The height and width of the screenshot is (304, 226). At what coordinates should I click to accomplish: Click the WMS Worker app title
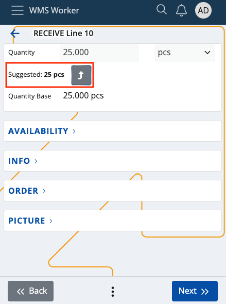54,10
